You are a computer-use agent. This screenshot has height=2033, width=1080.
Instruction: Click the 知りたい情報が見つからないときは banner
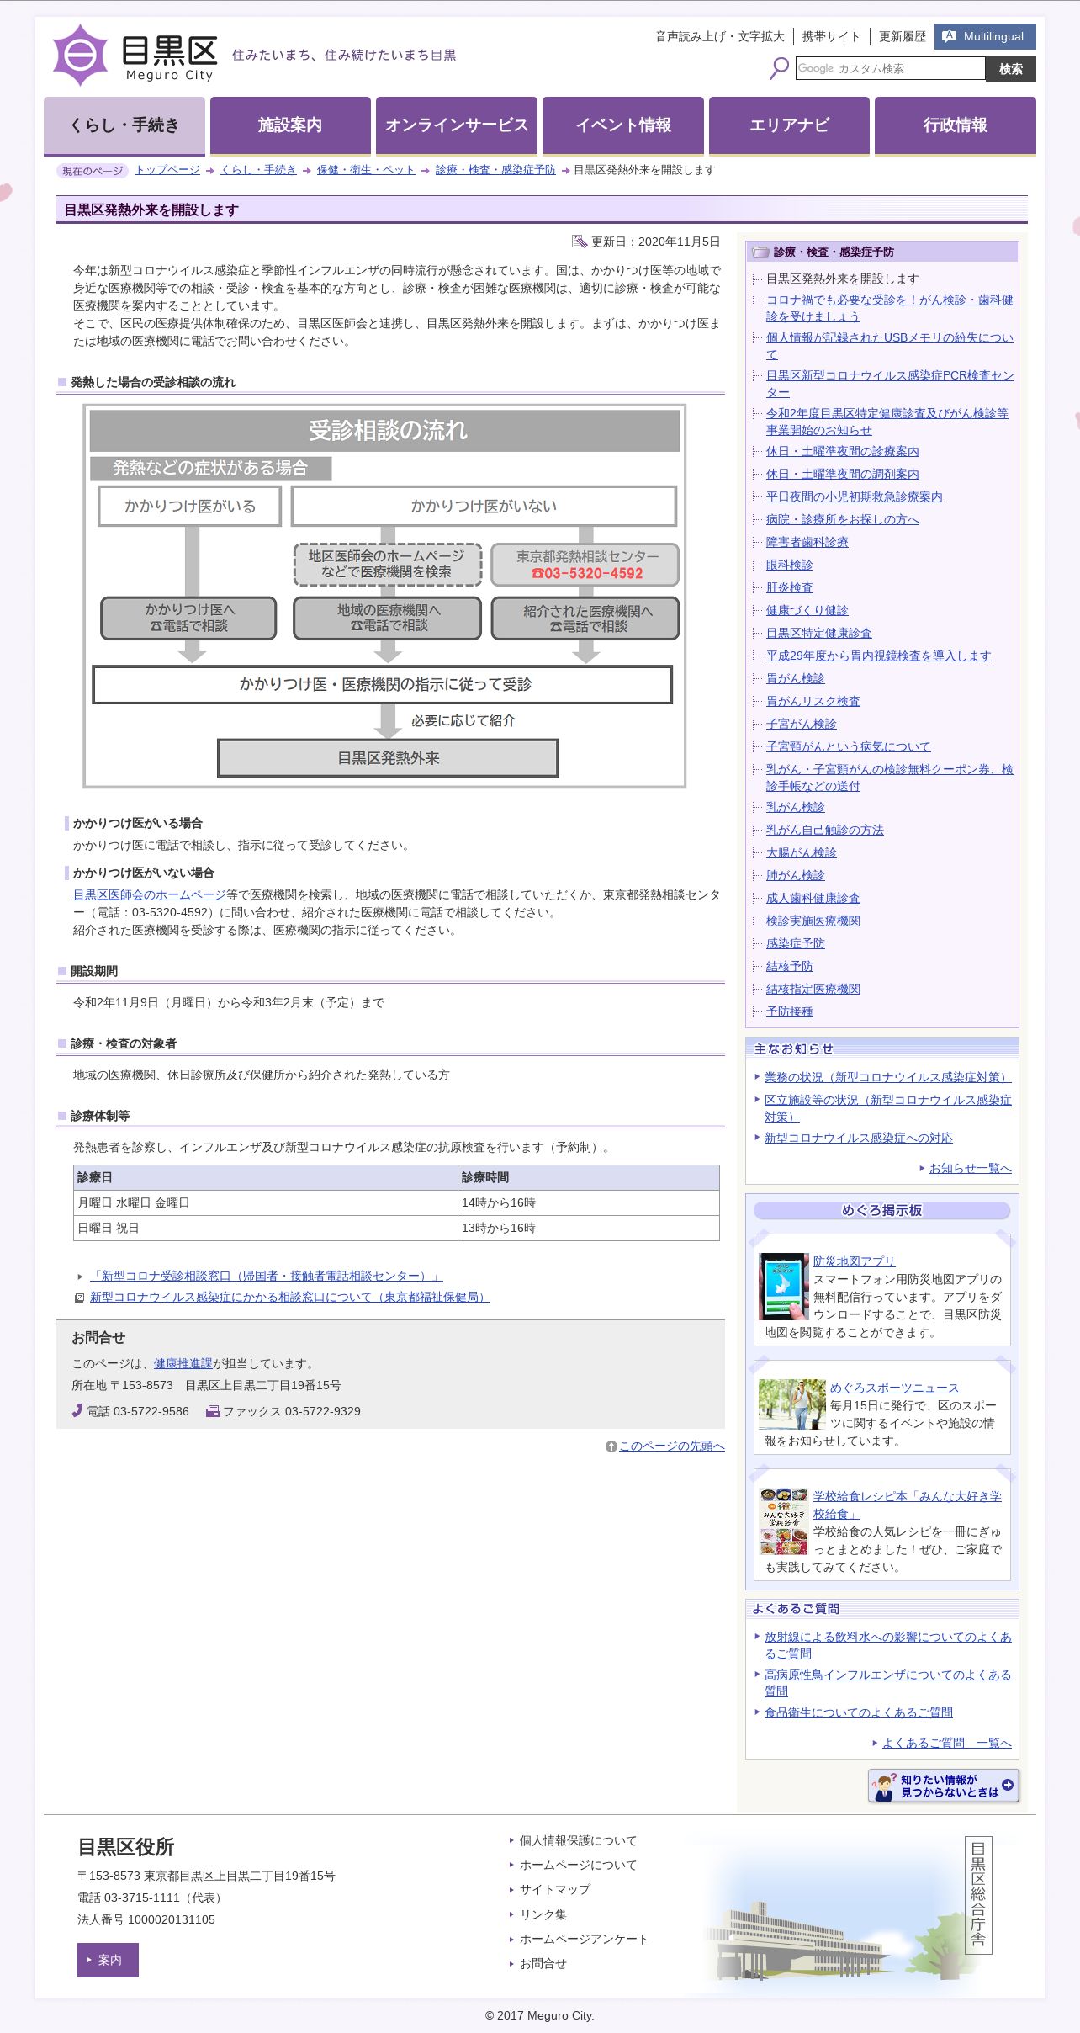pyautogui.click(x=944, y=1786)
